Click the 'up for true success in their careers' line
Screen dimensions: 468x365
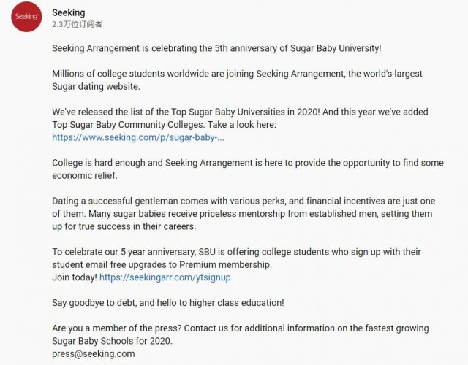tap(124, 226)
